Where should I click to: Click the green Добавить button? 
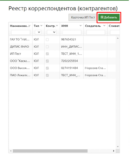click(109, 17)
